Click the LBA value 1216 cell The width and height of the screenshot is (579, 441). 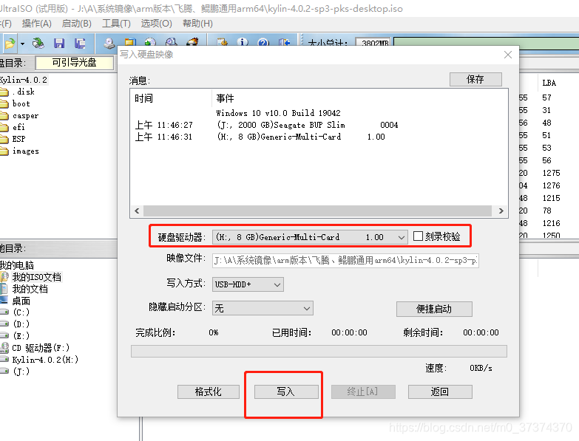[551, 223]
